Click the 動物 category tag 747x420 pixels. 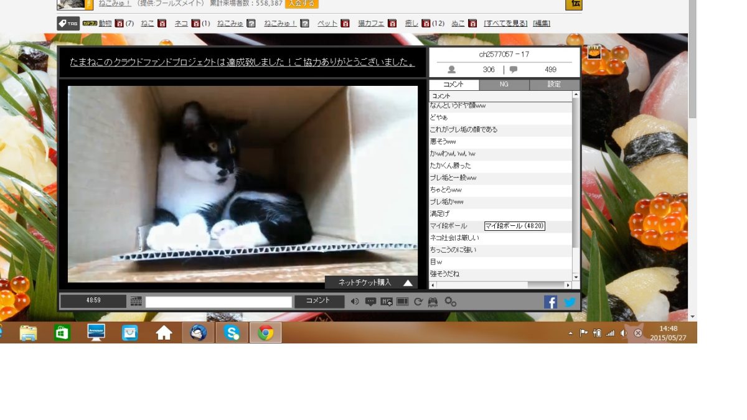click(105, 24)
